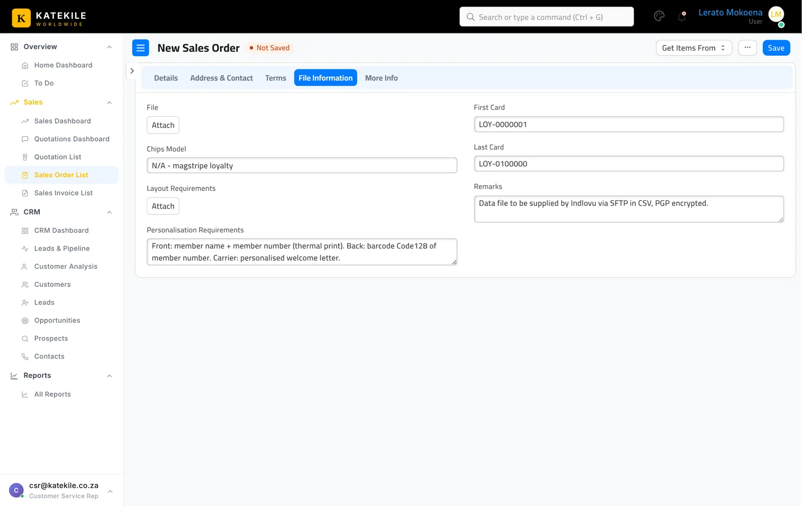This screenshot has width=810, height=506.
Task: Edit the Personalisation Requirements text area
Action: point(302,252)
